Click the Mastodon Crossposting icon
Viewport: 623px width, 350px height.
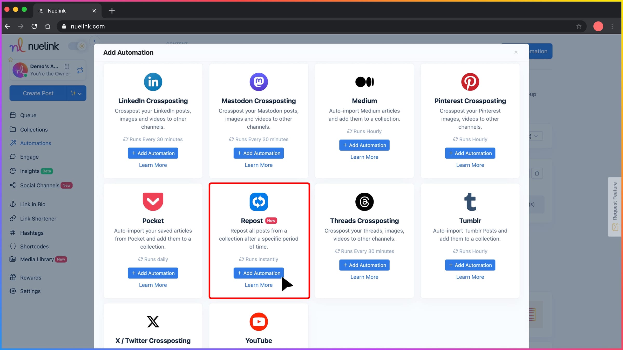pos(259,82)
